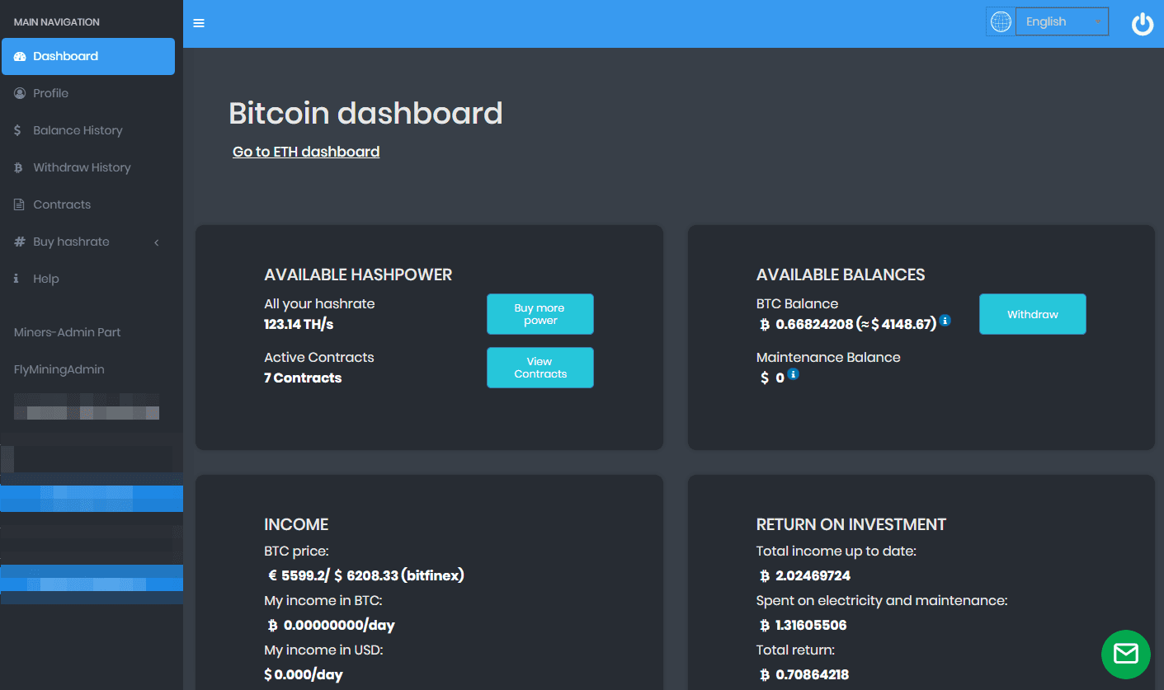Click the dollar icon beside Balance History
The width and height of the screenshot is (1164, 690).
click(18, 130)
